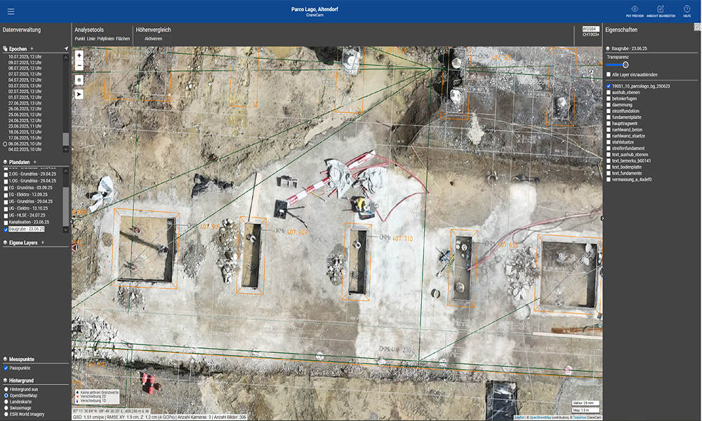
Task: Zoom in on the map
Action: click(x=79, y=55)
